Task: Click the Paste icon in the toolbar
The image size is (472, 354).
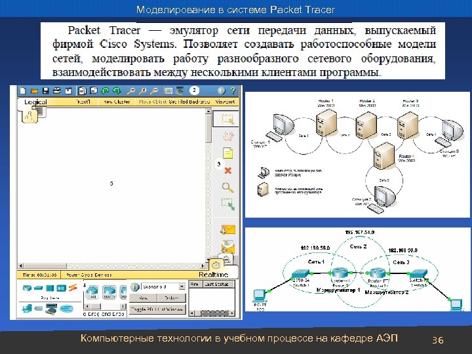Action: 94,90
